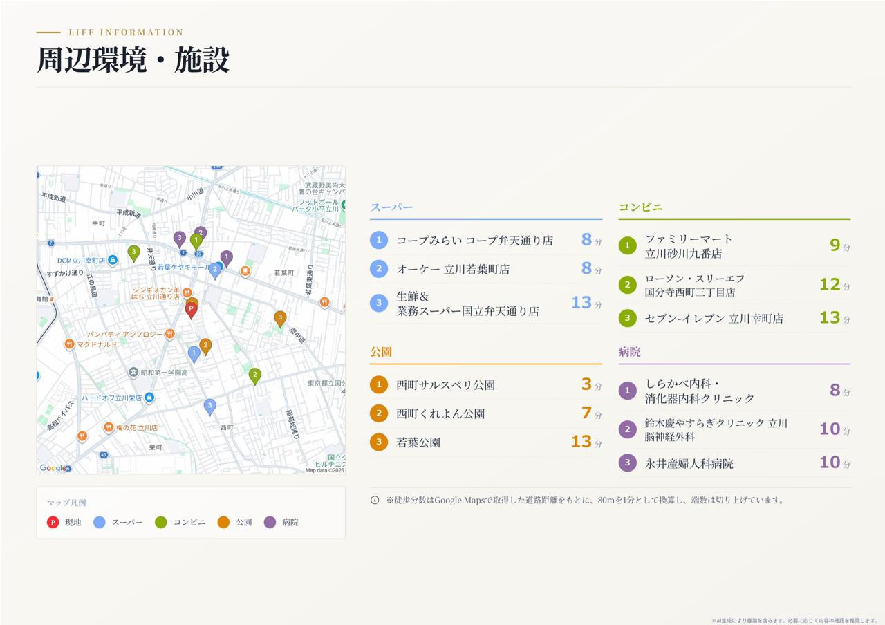The image size is (885, 625).
Task: Select the text オーケー 立川若葉町店
Action: [x=453, y=269]
